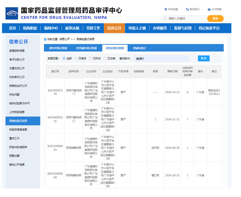Click the CDE邮箱 envelope icon

(x=209, y=9)
